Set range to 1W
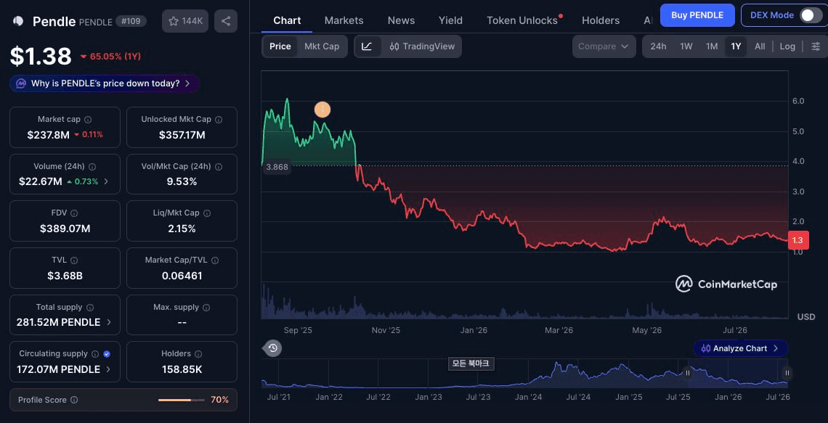 tap(686, 46)
